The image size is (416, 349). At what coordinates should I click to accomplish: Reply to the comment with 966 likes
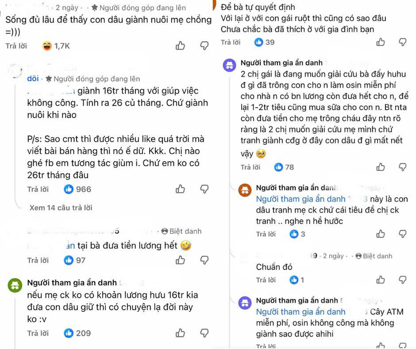pyautogui.click(x=38, y=189)
